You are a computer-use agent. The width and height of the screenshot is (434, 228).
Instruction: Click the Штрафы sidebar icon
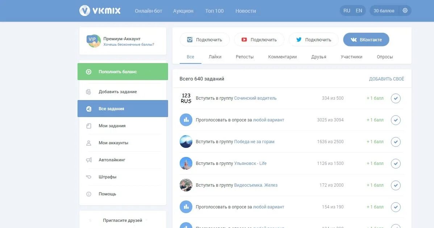tap(88, 177)
